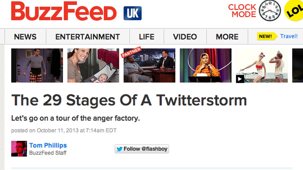Click the video play icon on bicycle thumbnail
Screen dimensions: 303x170
click(x=240, y=79)
